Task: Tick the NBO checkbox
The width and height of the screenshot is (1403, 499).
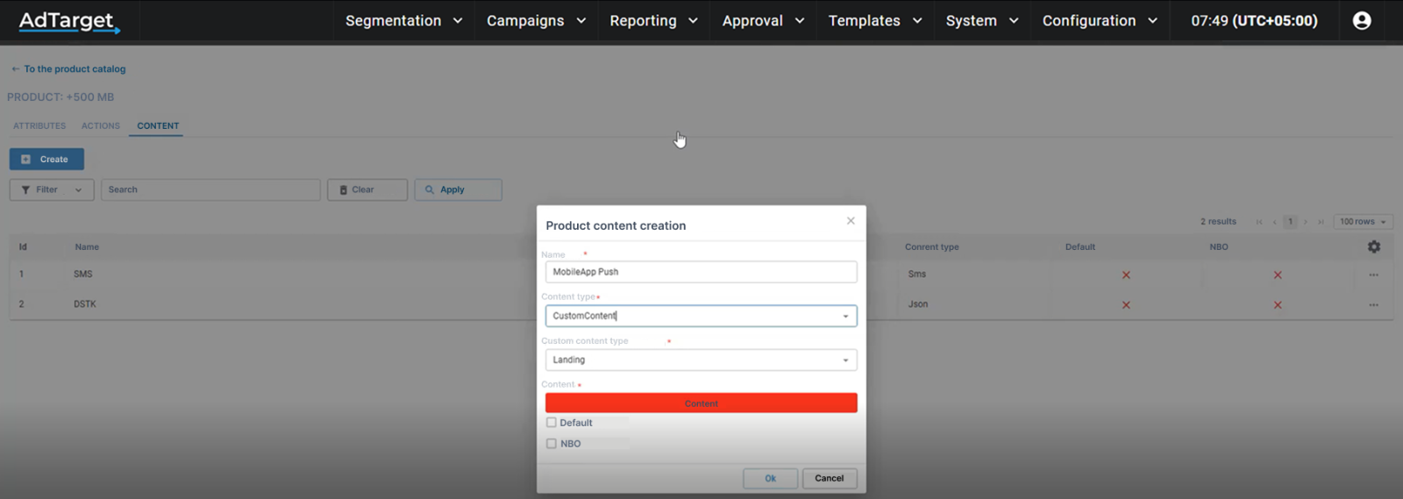Action: pos(552,444)
